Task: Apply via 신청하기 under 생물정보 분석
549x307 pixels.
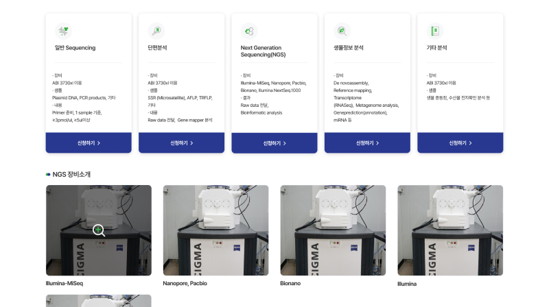Action: tap(367, 143)
